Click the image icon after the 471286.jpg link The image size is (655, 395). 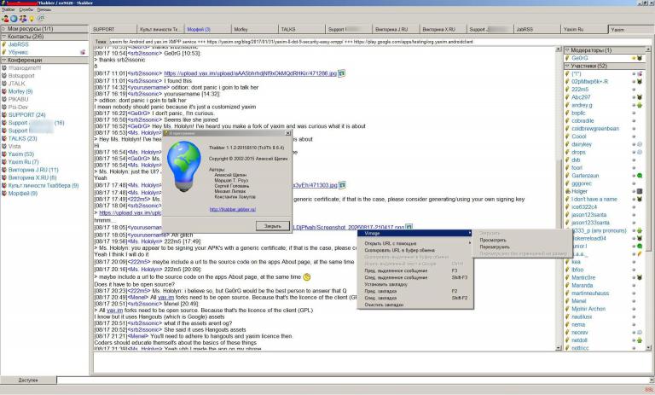(342, 73)
